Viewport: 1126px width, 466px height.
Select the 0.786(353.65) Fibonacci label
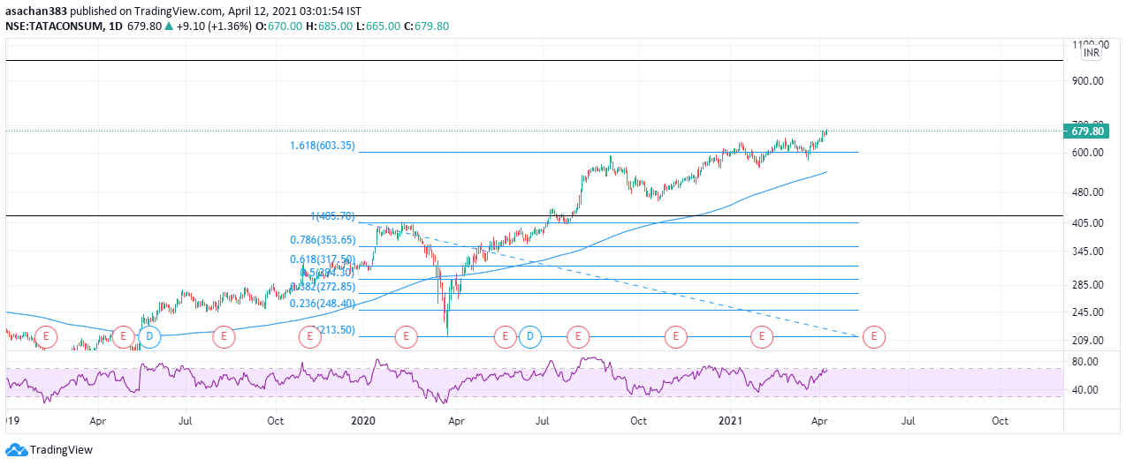point(323,240)
